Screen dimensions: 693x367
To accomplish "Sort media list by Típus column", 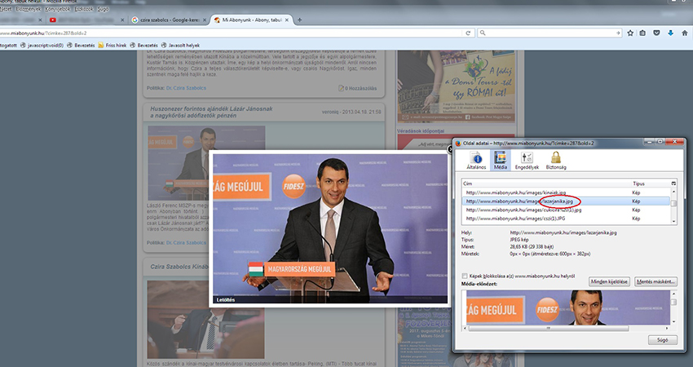I will coord(650,183).
